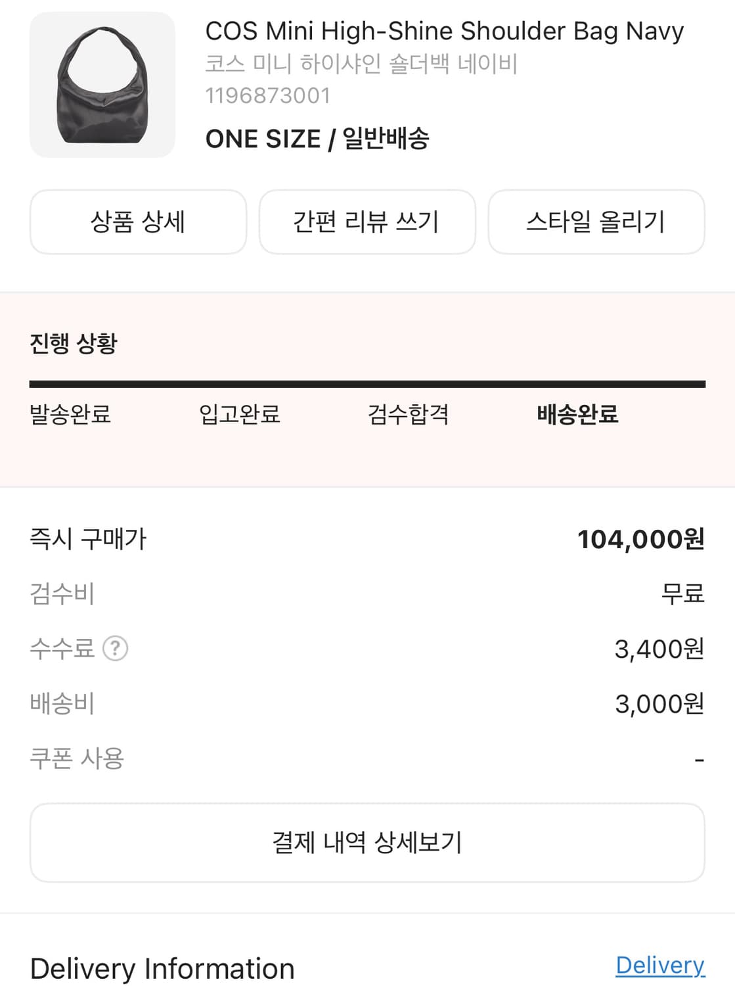The image size is (735, 986).
Task: Select the product code 1196873001
Action: click(268, 96)
